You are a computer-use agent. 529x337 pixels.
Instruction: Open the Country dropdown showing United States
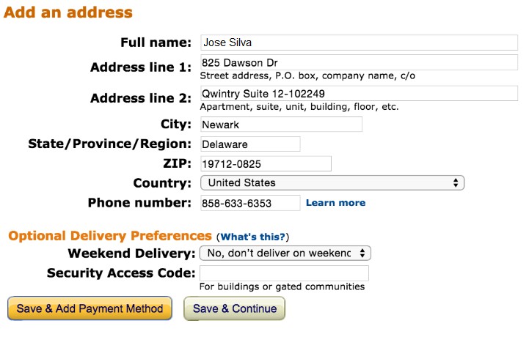332,182
